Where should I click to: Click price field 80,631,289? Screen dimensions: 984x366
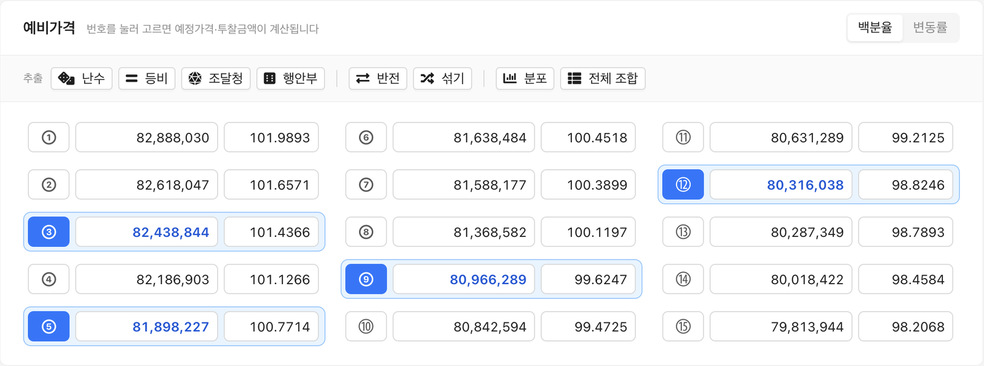781,137
